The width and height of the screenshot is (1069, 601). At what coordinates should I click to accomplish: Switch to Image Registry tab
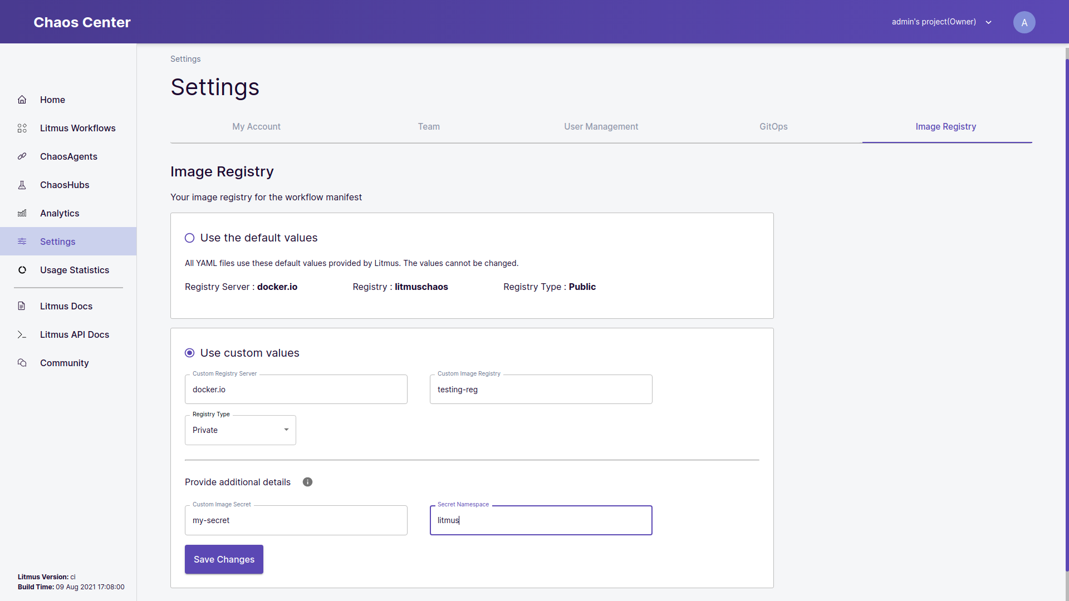pos(946,127)
